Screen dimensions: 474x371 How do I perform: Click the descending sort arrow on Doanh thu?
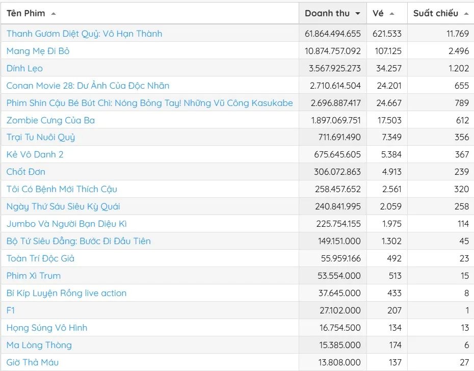(358, 14)
